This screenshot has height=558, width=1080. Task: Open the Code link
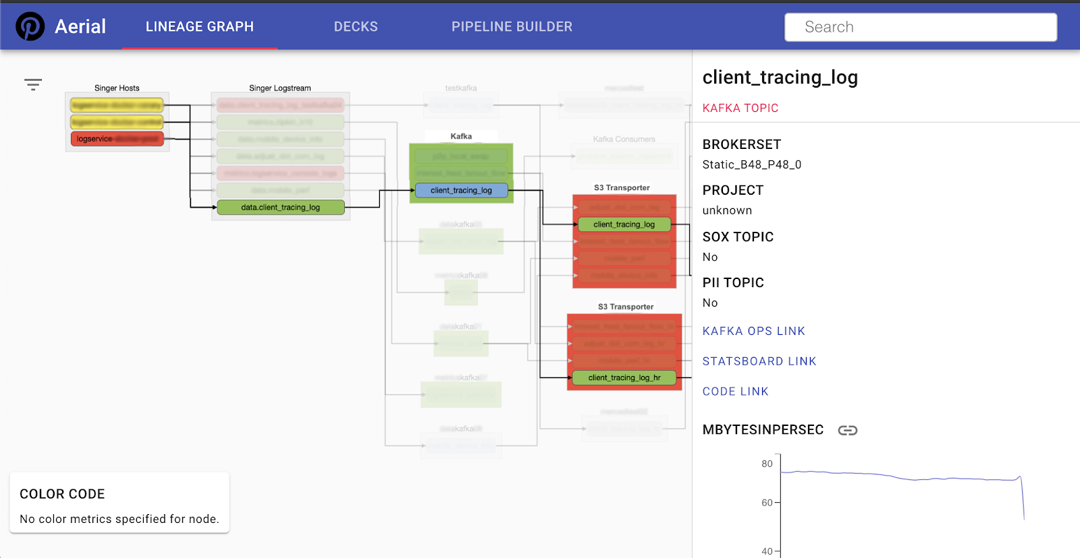coord(735,392)
